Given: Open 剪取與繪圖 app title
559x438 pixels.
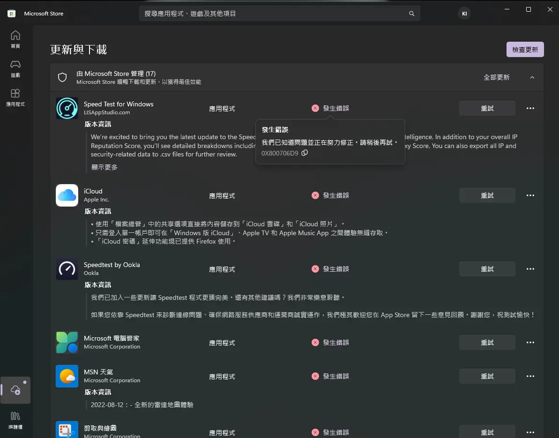Looking at the screenshot, I should tap(100, 428).
